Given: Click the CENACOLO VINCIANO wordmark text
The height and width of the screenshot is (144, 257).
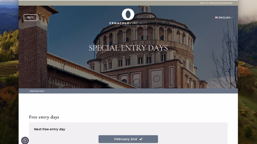Looking at the screenshot, I should pos(128,23).
